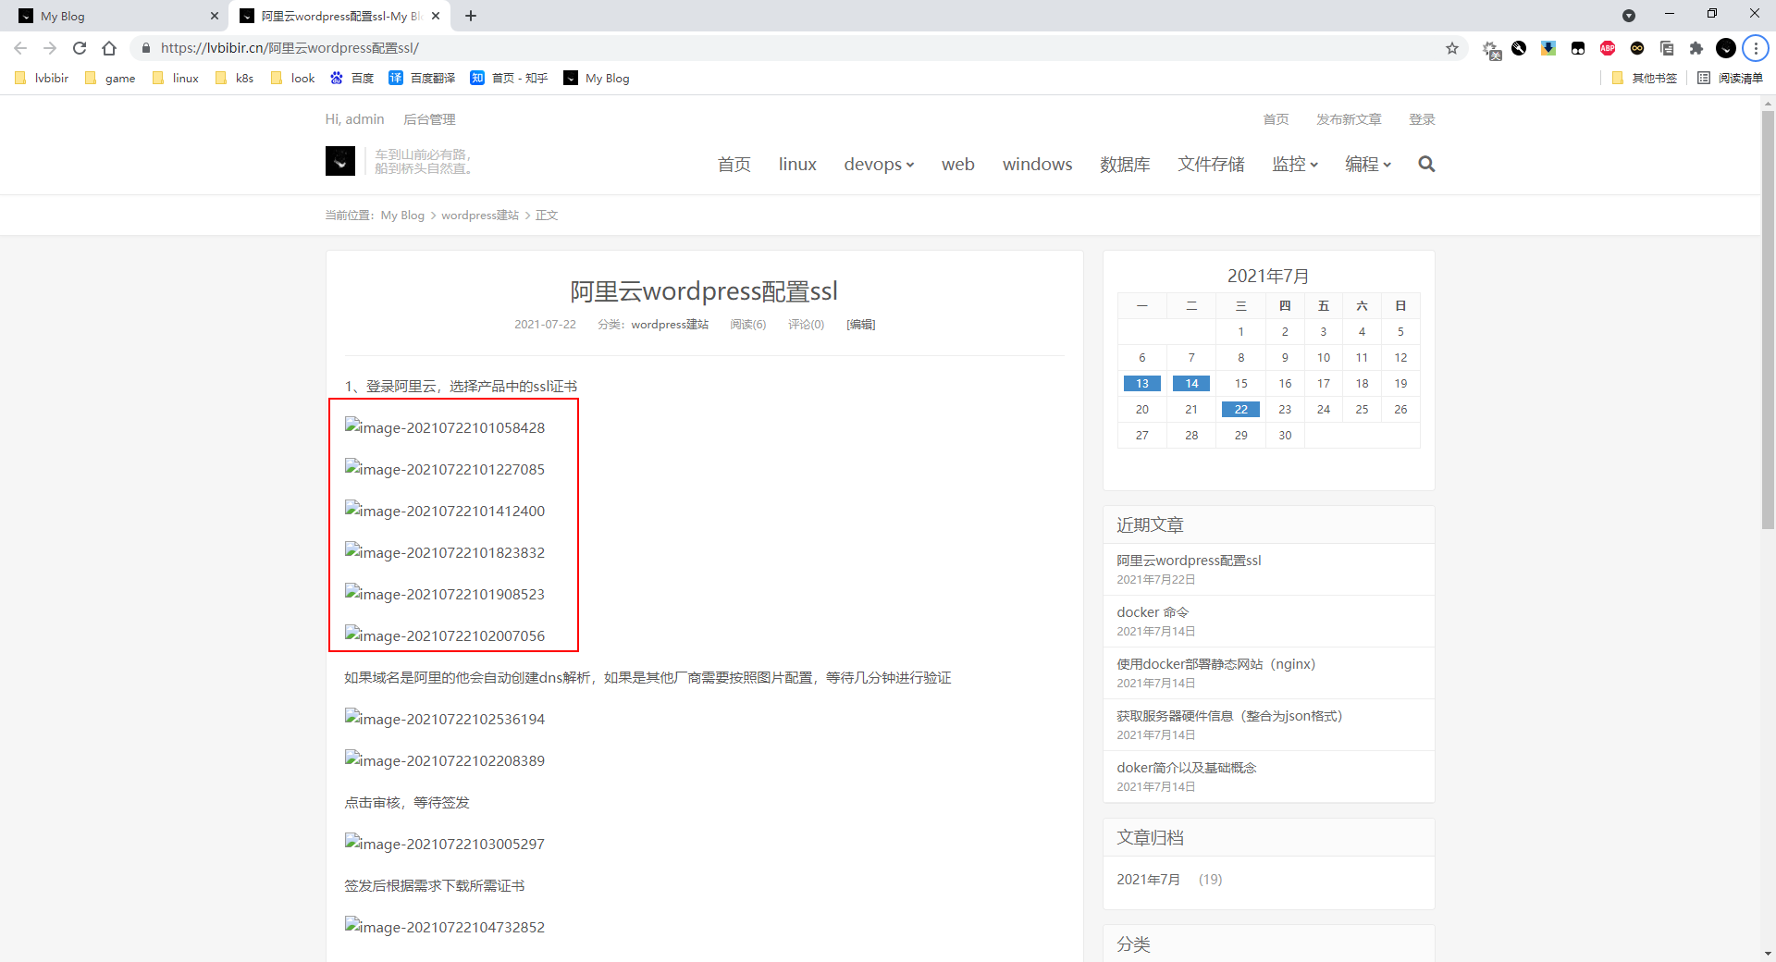The width and height of the screenshot is (1776, 962).
Task: Expand the 监控 navigation dropdown
Action: 1294,164
